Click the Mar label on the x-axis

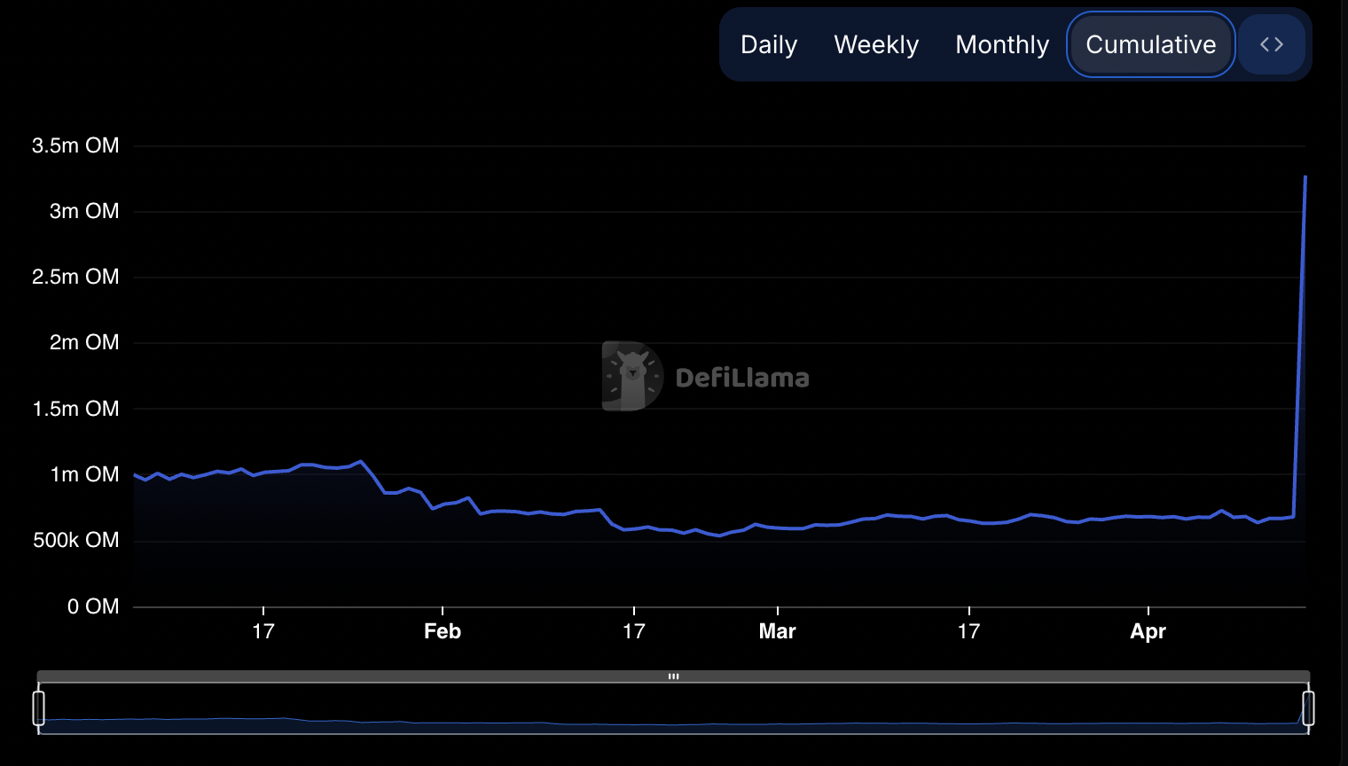click(x=777, y=631)
